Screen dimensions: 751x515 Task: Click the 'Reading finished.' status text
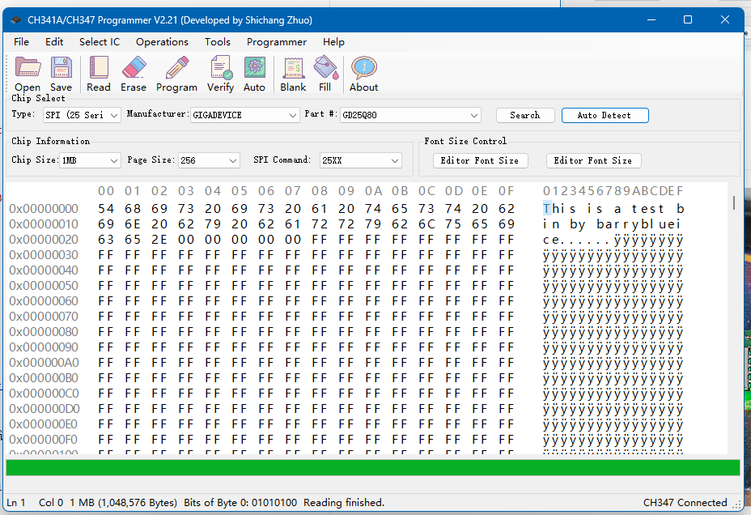[344, 503]
